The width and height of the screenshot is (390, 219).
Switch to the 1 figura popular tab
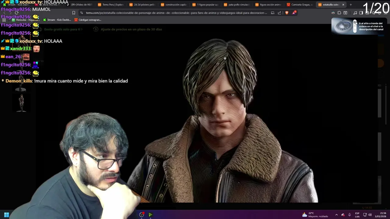(205, 5)
